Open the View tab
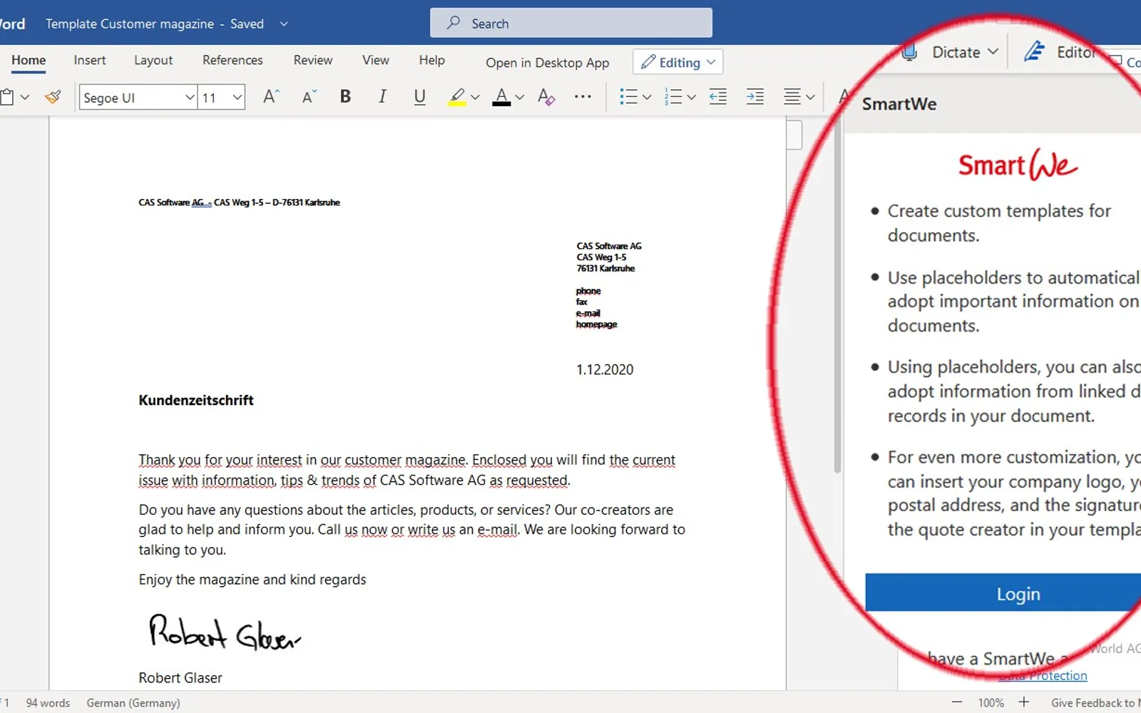The width and height of the screenshot is (1141, 713). (376, 60)
